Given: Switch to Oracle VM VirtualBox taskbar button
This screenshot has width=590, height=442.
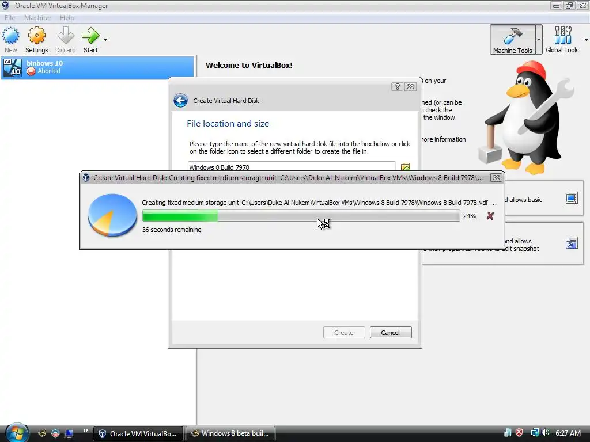Looking at the screenshot, I should (x=138, y=434).
